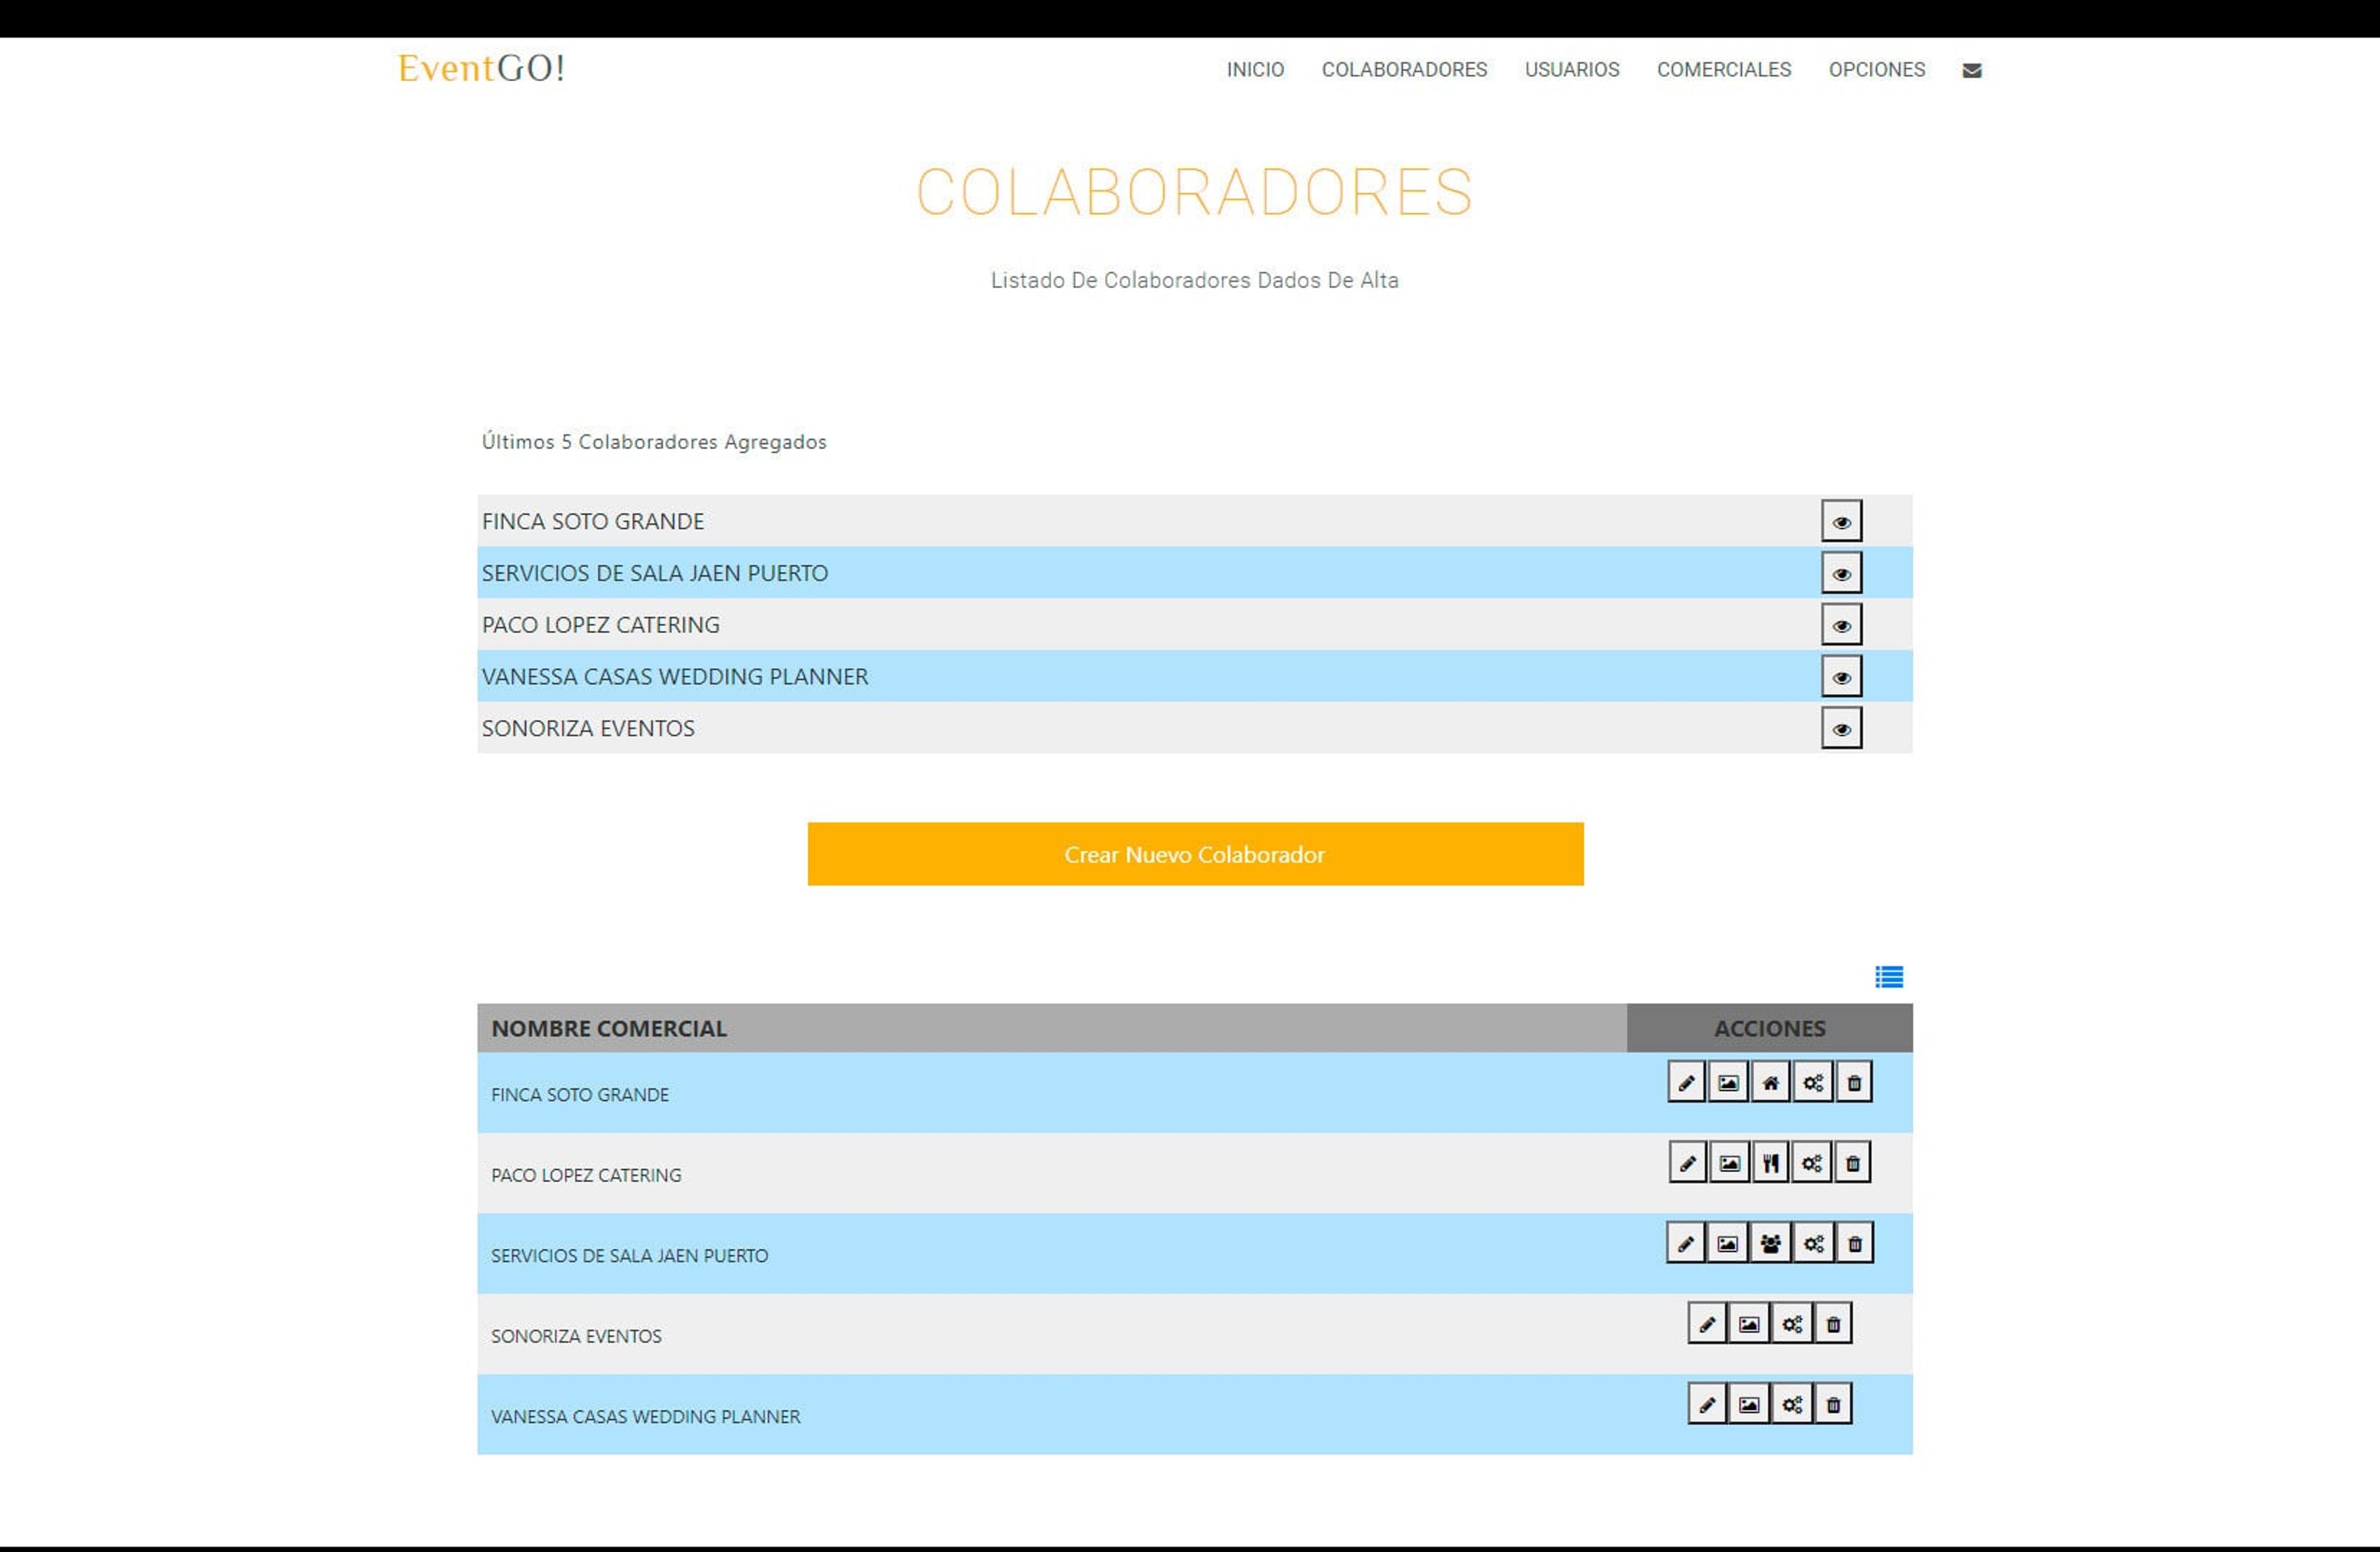Screen dimensions: 2380x1552
Task: Edit FINCA SOTO GRANDE with pencil icon
Action: tap(1686, 1082)
